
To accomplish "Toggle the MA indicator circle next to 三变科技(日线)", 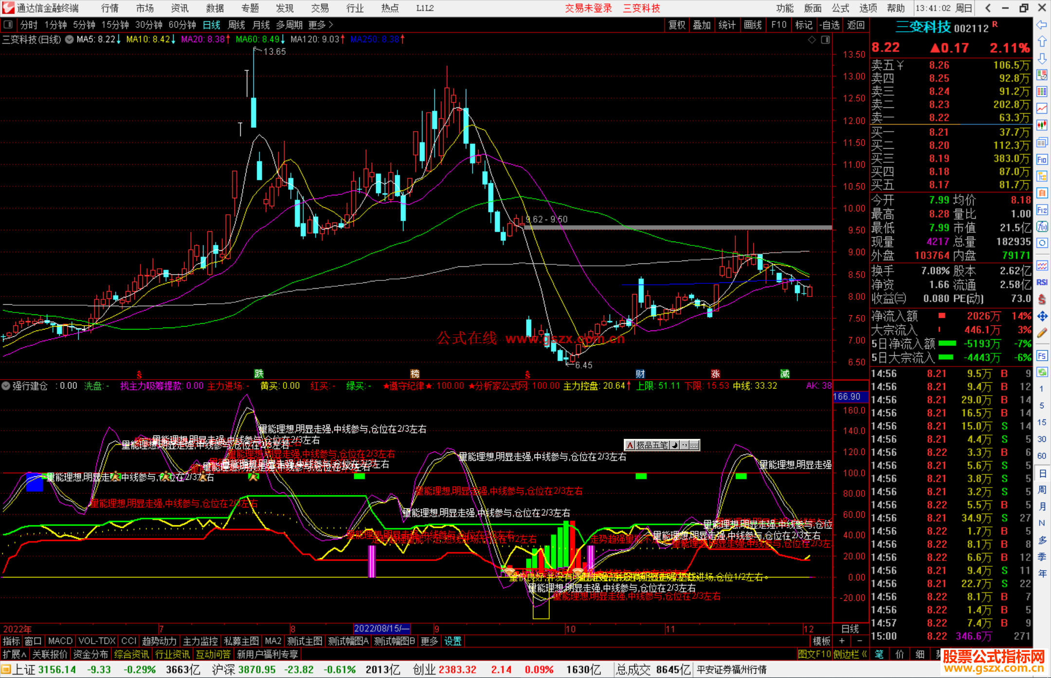I will (x=70, y=39).
